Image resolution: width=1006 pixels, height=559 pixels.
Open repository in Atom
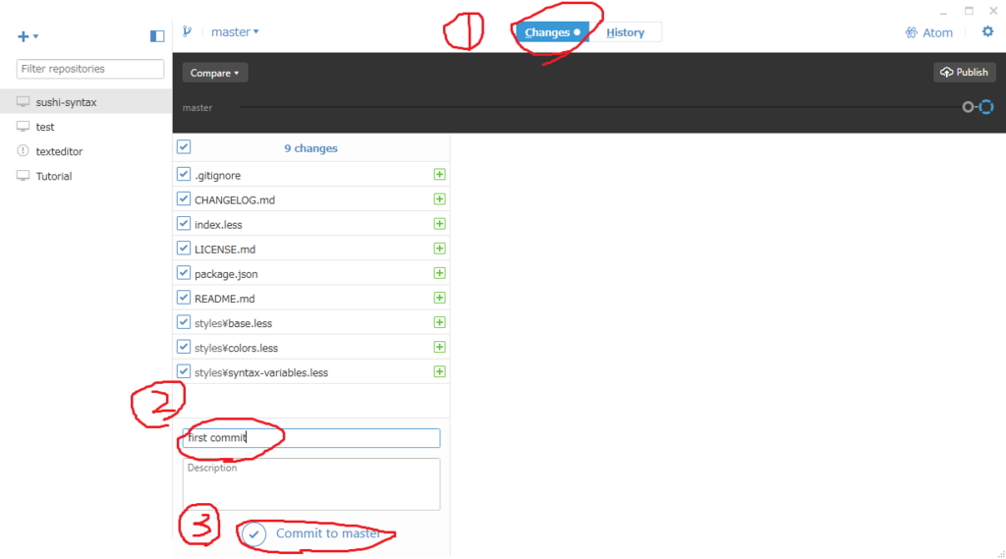(x=929, y=32)
